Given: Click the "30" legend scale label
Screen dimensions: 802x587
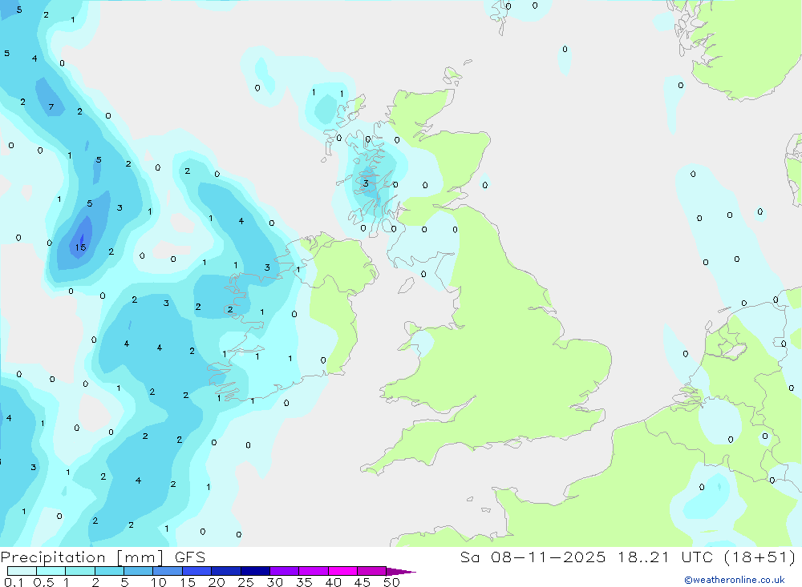Looking at the screenshot, I should [x=274, y=582].
